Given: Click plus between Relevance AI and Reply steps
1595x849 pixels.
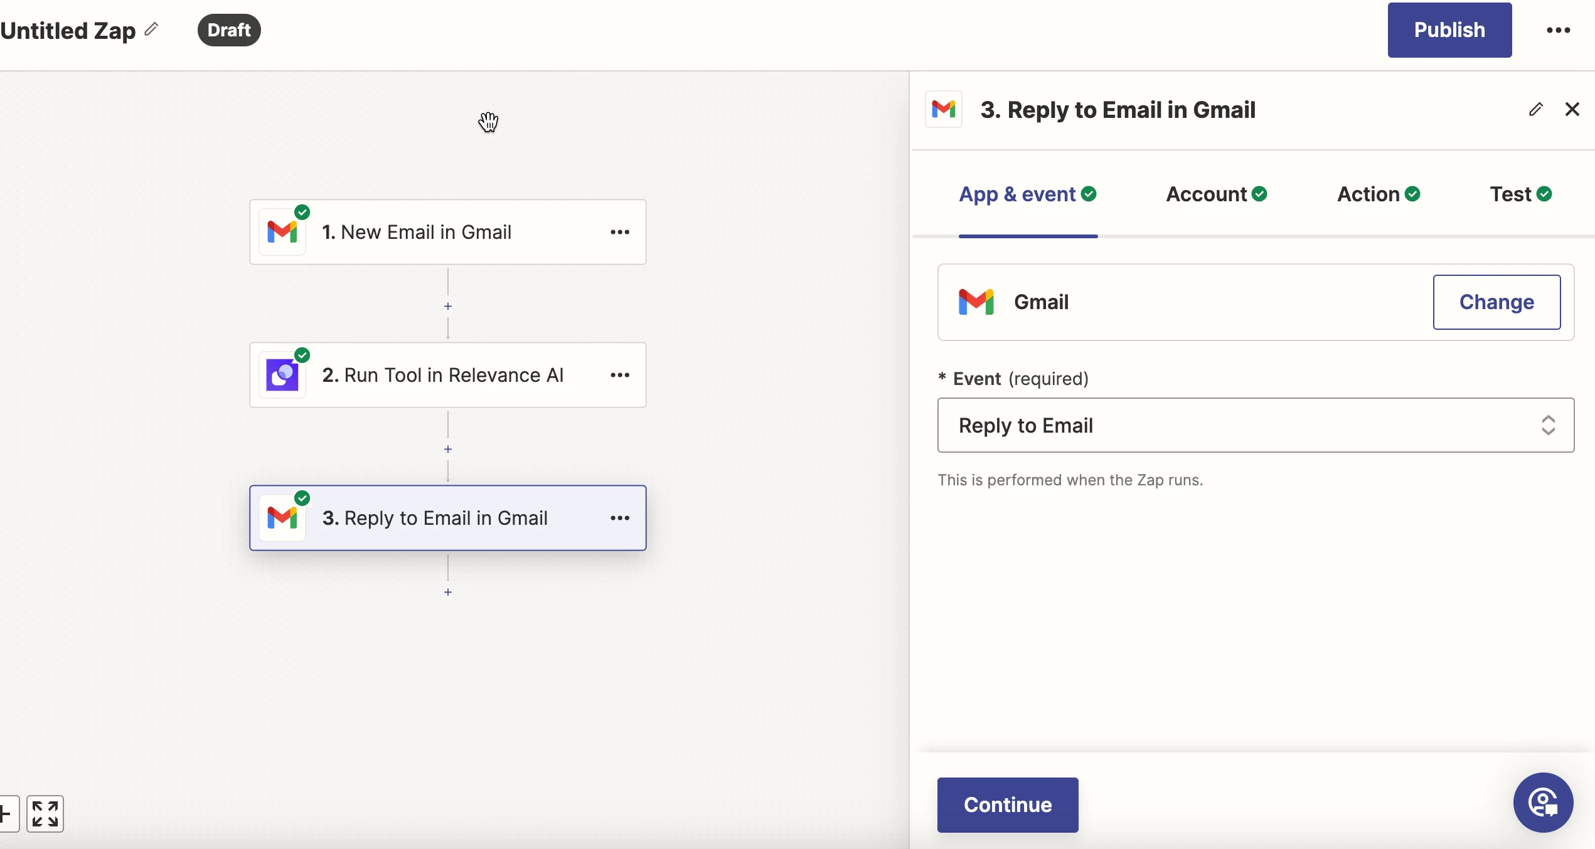Looking at the screenshot, I should coord(448,450).
